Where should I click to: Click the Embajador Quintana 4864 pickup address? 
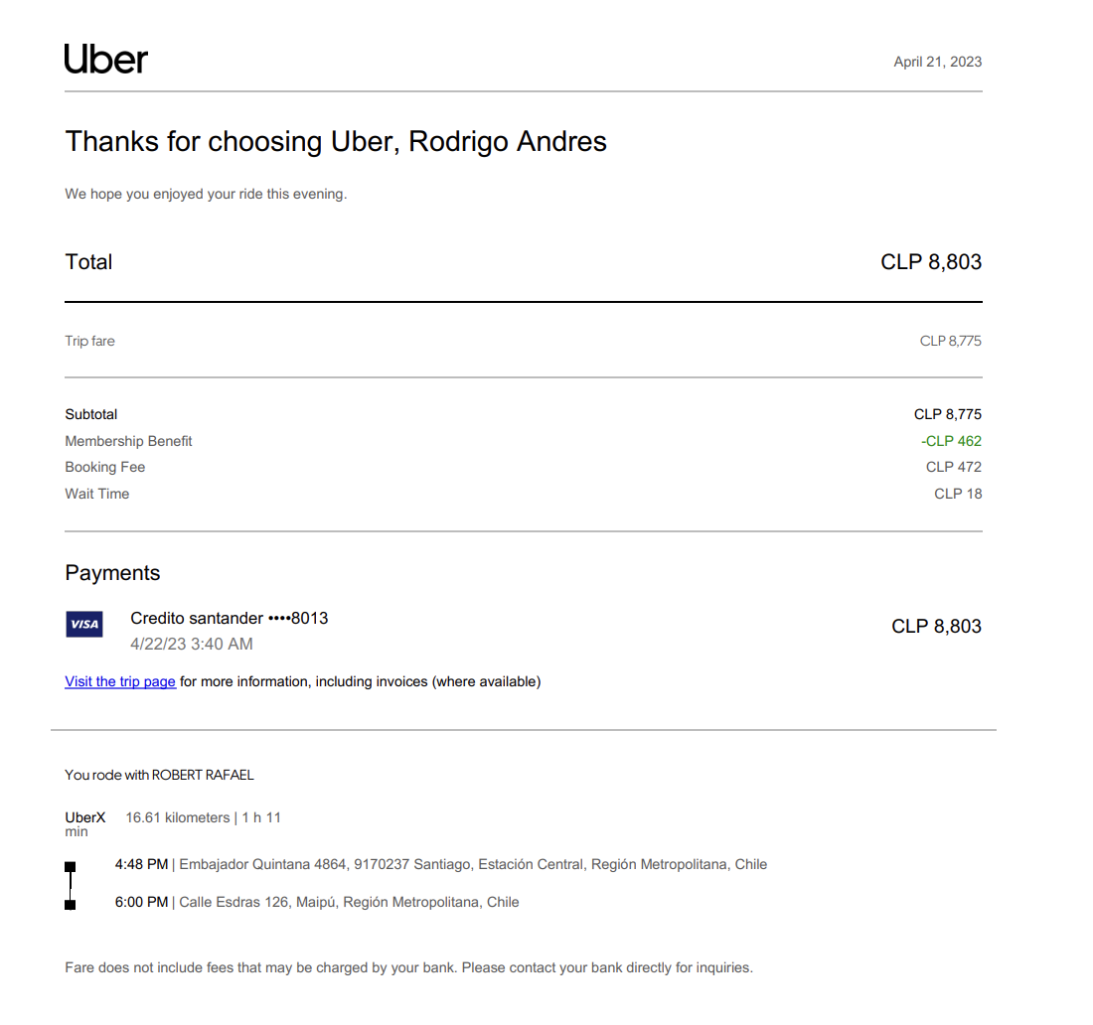tap(473, 864)
